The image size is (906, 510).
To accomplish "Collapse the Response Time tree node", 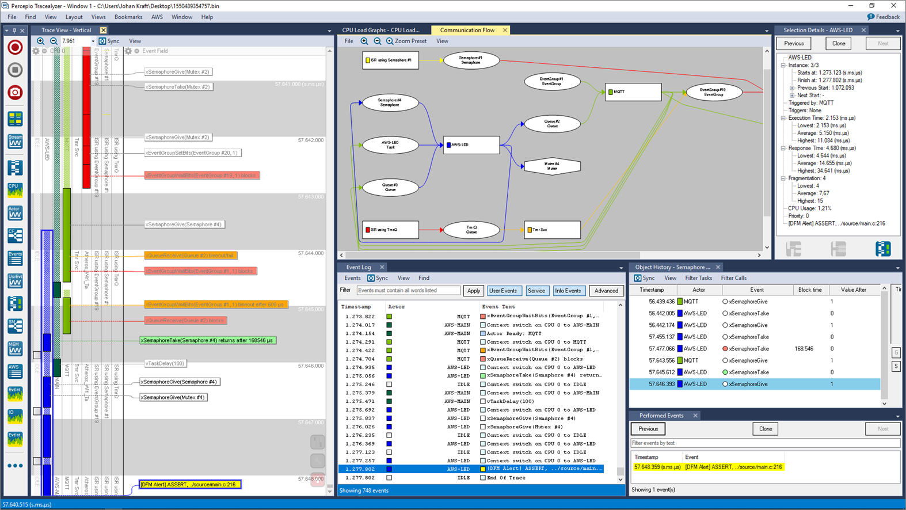I will (783, 148).
